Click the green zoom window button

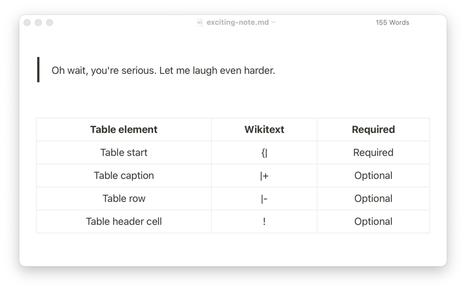point(49,22)
